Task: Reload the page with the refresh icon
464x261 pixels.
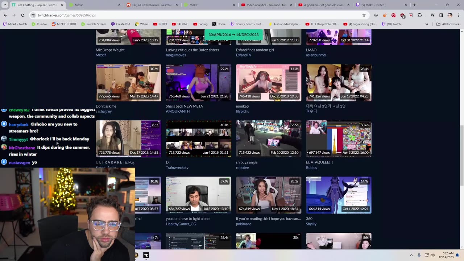Action: [22, 15]
